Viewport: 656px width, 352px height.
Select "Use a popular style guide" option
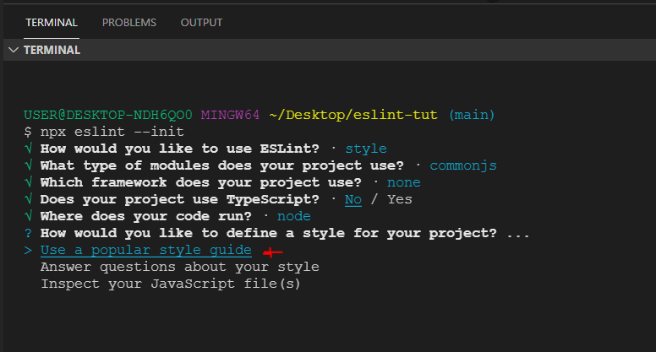pos(146,251)
